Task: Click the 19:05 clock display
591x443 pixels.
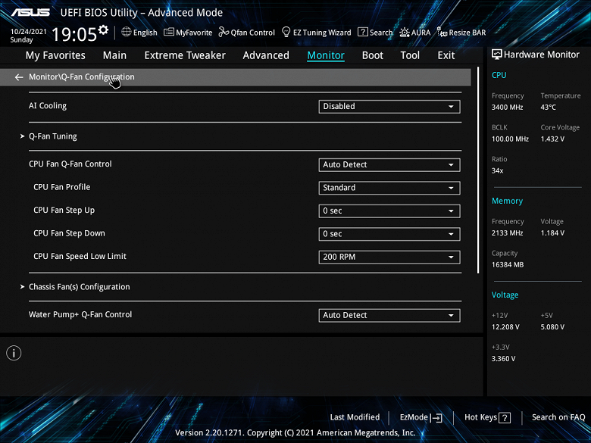Action: tap(74, 34)
